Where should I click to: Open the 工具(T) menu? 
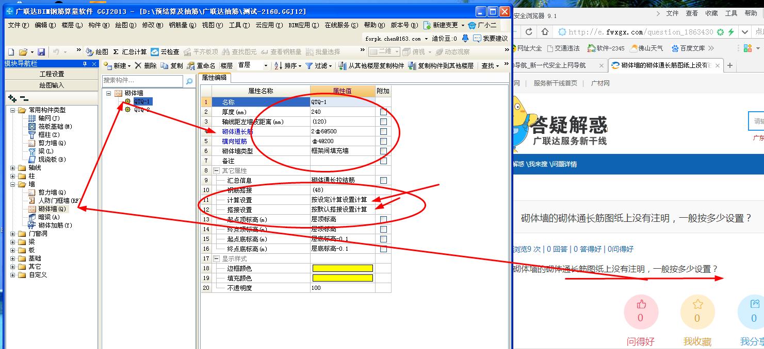coord(239,25)
